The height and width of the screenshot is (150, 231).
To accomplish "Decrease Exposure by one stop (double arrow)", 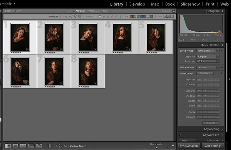I will pos(199,79).
